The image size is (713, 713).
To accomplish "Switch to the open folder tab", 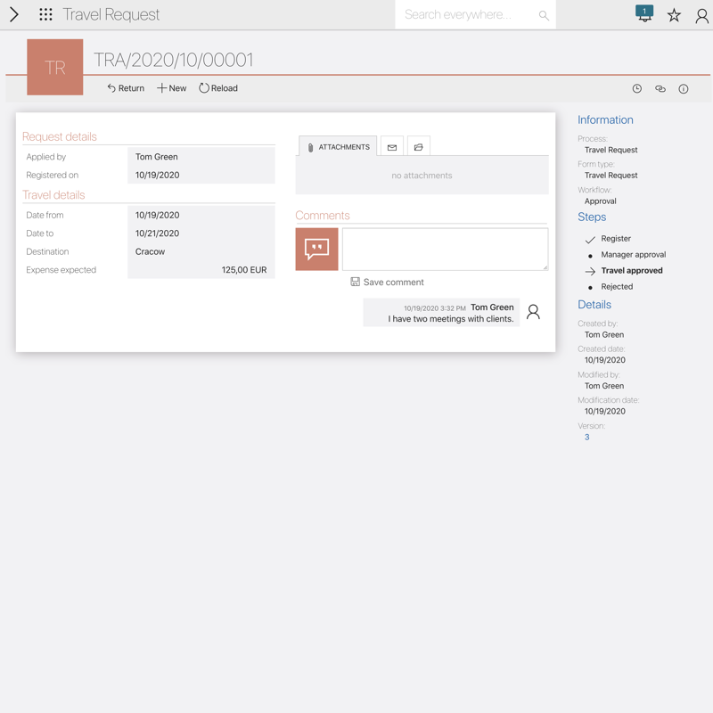I will coord(418,147).
